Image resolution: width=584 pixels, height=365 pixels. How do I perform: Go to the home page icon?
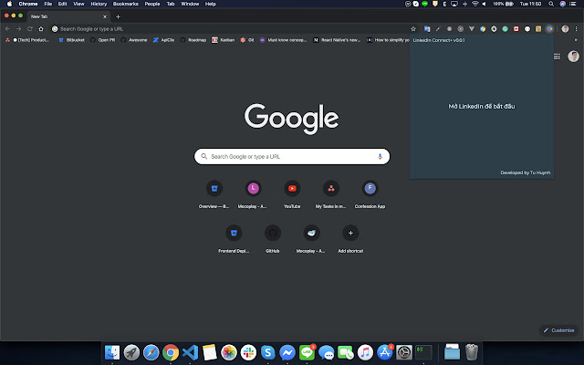coord(41,28)
